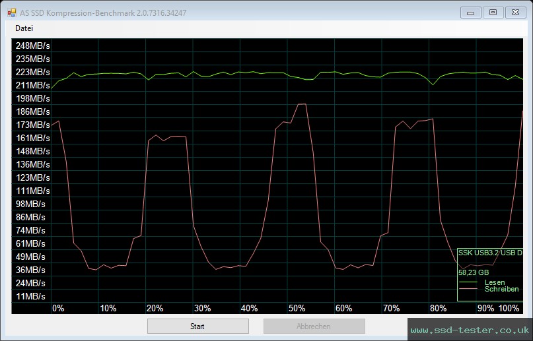This screenshot has width=533, height=341.
Task: Click the Abbrechen button
Action: click(314, 326)
